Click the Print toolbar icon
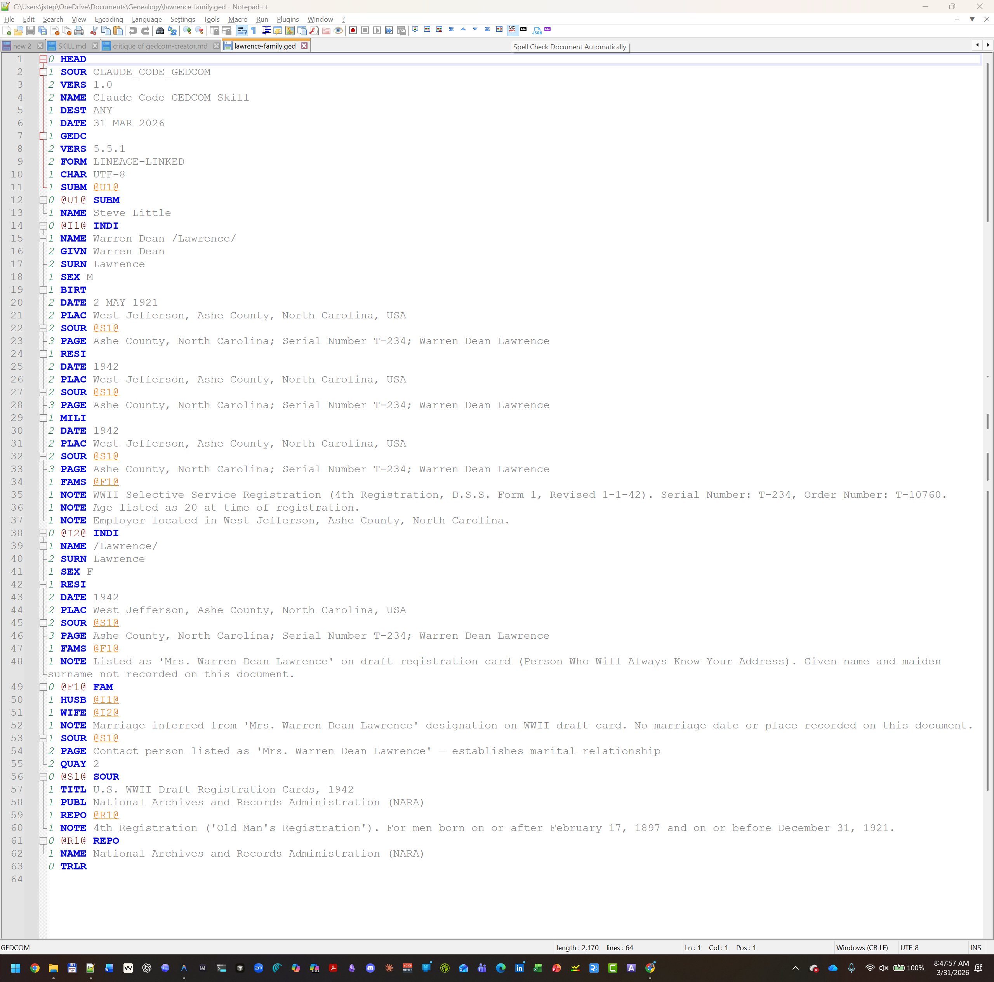Viewport: 994px width, 982px height. tap(79, 31)
